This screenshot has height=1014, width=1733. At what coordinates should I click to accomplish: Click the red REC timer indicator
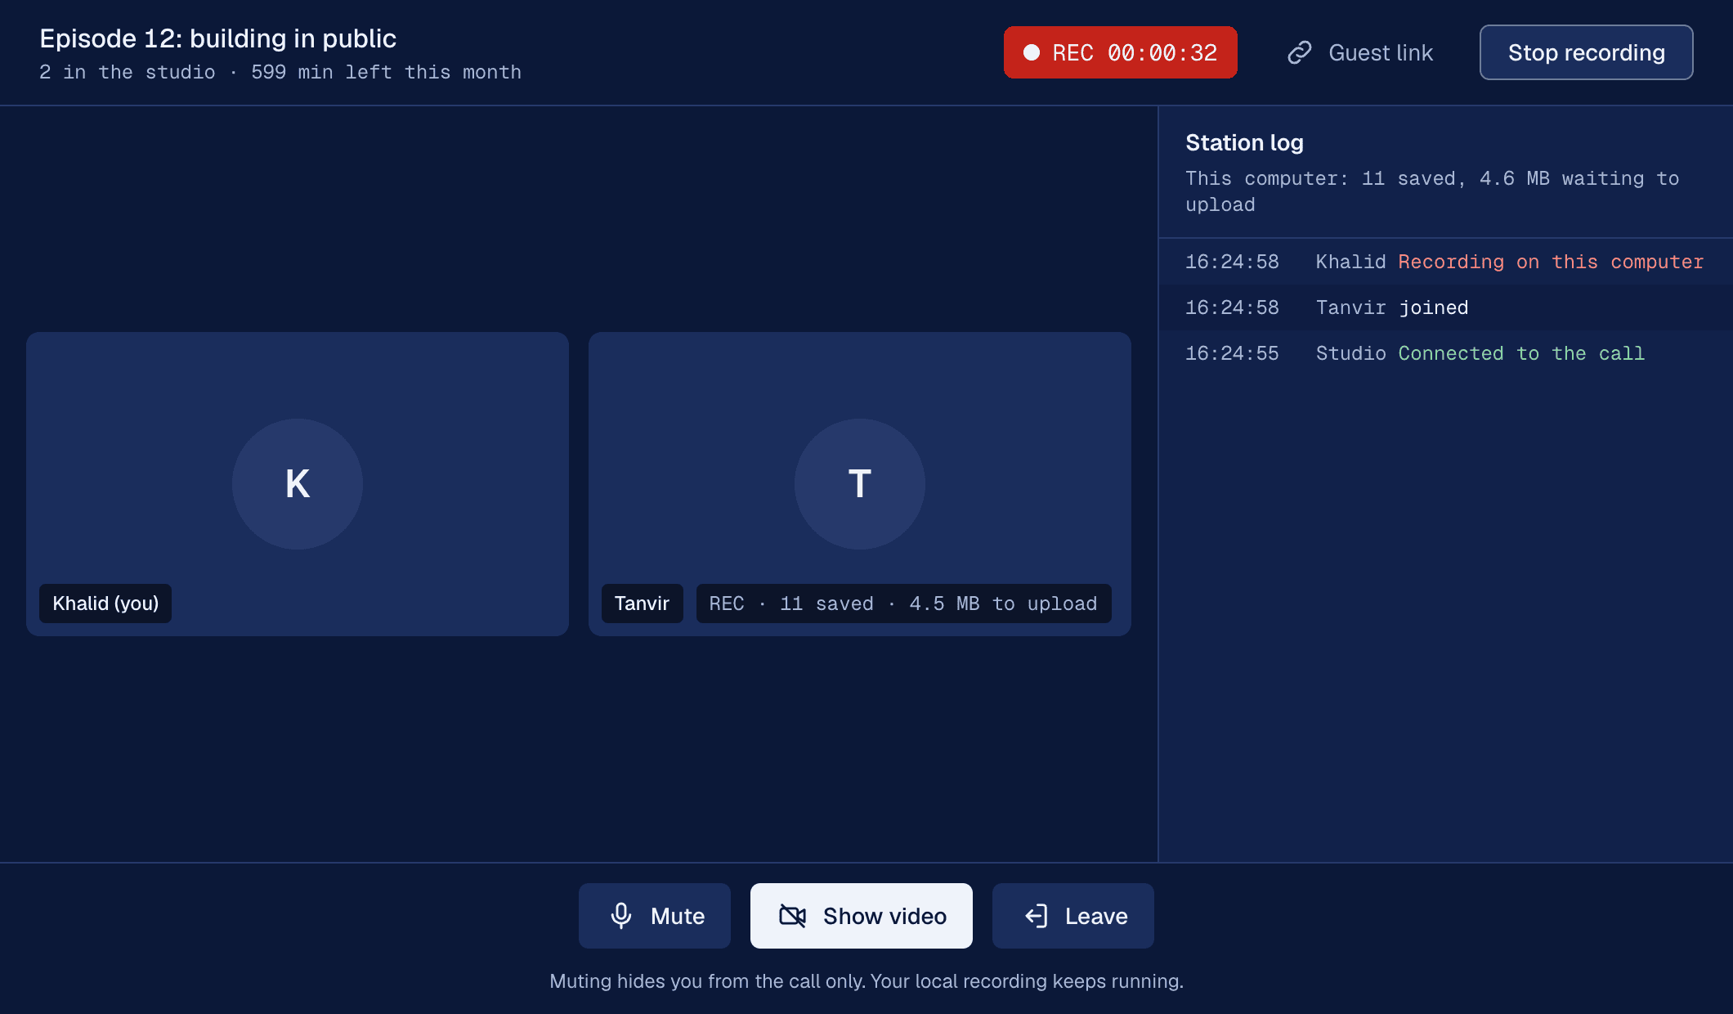click(1120, 52)
